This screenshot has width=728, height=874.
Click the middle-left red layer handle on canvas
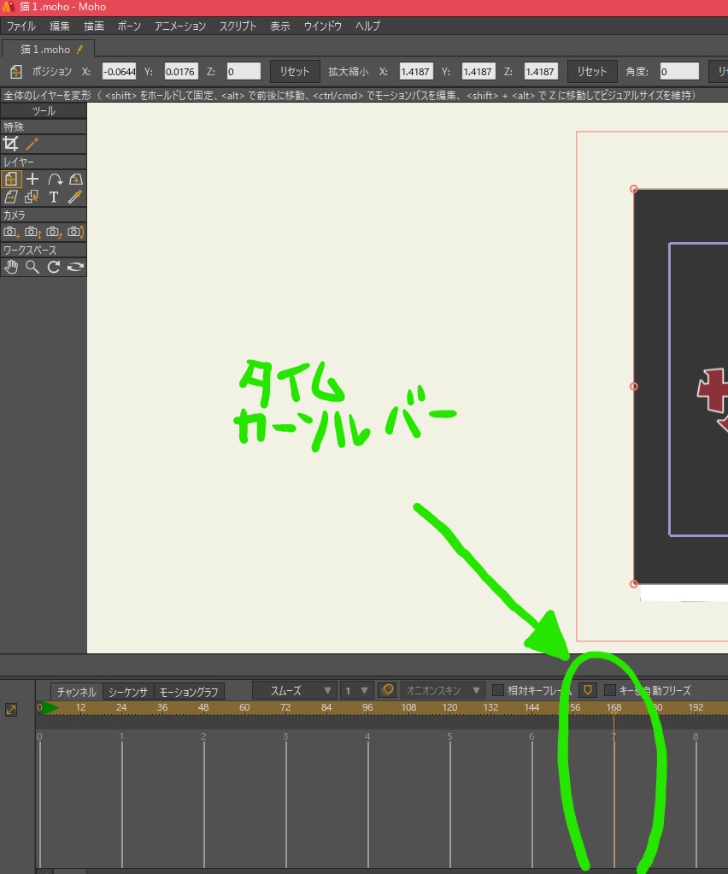click(x=634, y=387)
